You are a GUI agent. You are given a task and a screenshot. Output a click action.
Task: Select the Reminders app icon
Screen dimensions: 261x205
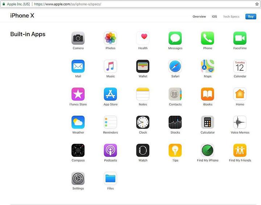click(x=110, y=122)
